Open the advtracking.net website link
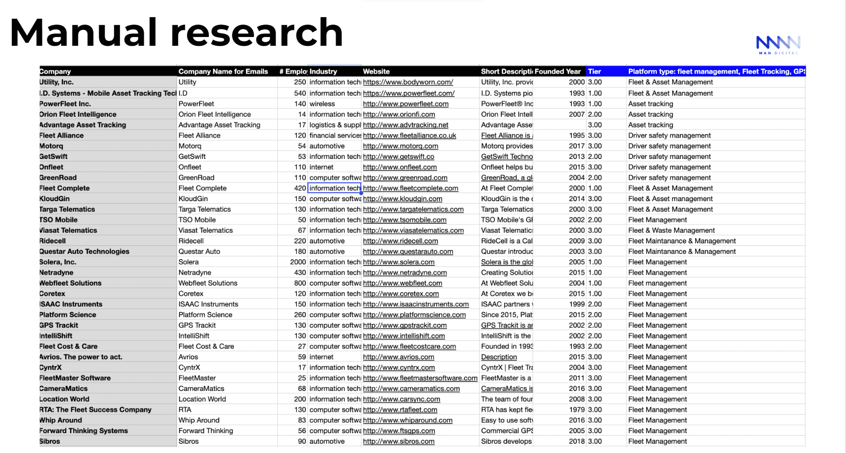Image resolution: width=846 pixels, height=453 pixels. click(405, 125)
